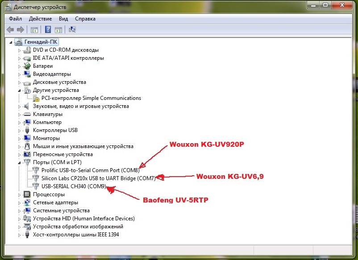The height and width of the screenshot is (260, 358).
Task: Select Звуковые, видео и игровые устройства label
Action: tap(81, 106)
